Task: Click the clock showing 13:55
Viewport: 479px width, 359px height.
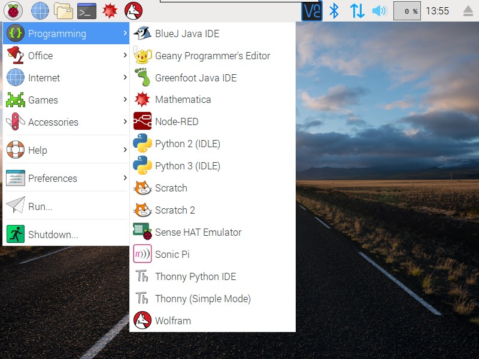Action: [x=437, y=11]
